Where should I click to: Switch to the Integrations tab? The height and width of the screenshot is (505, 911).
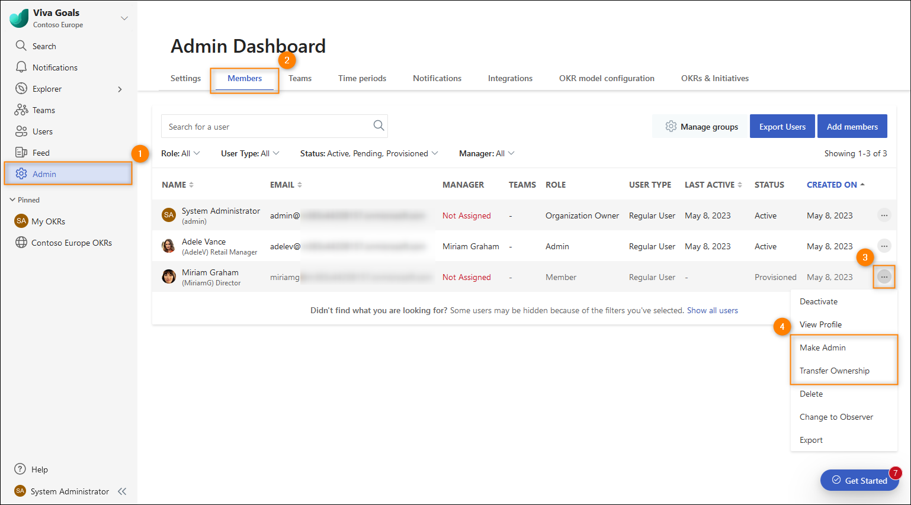[510, 78]
